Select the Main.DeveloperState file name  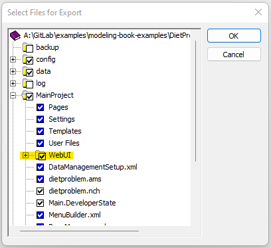coord(82,203)
